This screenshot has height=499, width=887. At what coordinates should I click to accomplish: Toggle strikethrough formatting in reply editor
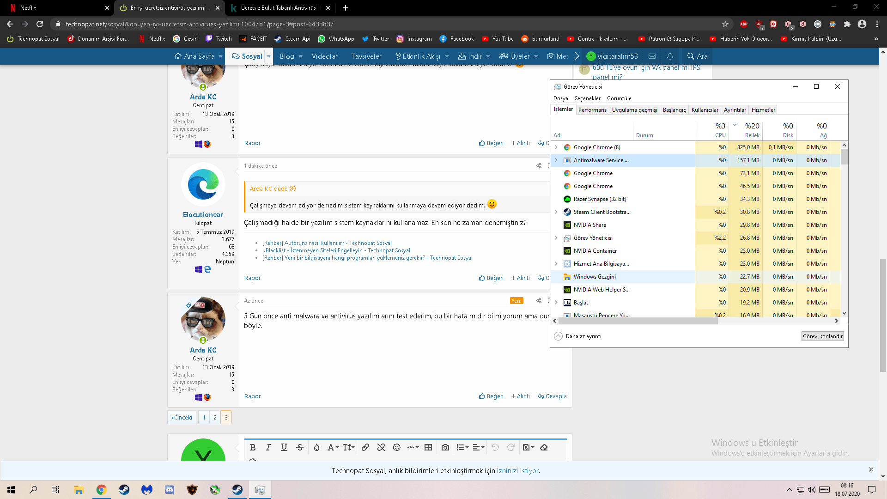pyautogui.click(x=300, y=447)
